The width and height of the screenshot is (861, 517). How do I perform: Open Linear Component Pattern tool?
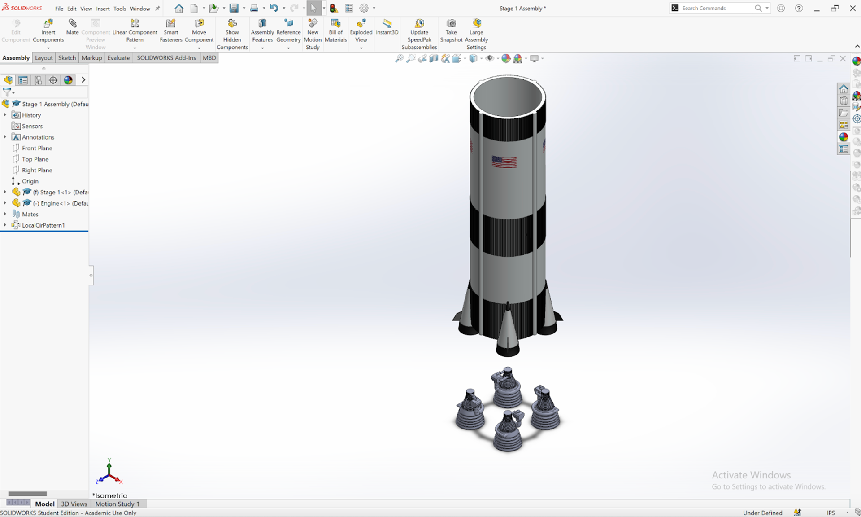tap(135, 31)
